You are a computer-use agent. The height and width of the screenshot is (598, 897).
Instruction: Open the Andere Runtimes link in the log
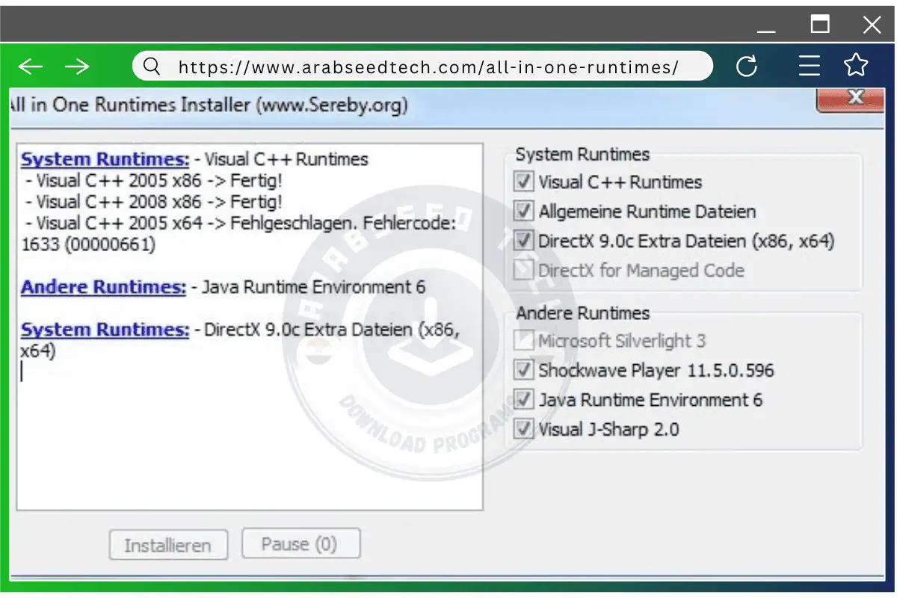pos(103,287)
